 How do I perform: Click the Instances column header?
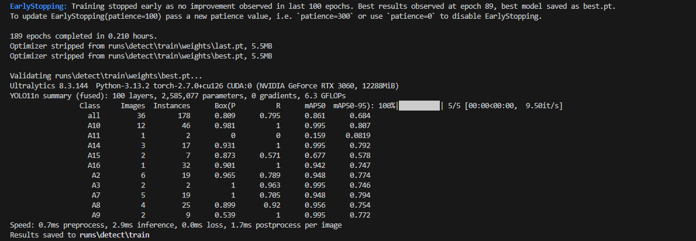click(x=171, y=106)
